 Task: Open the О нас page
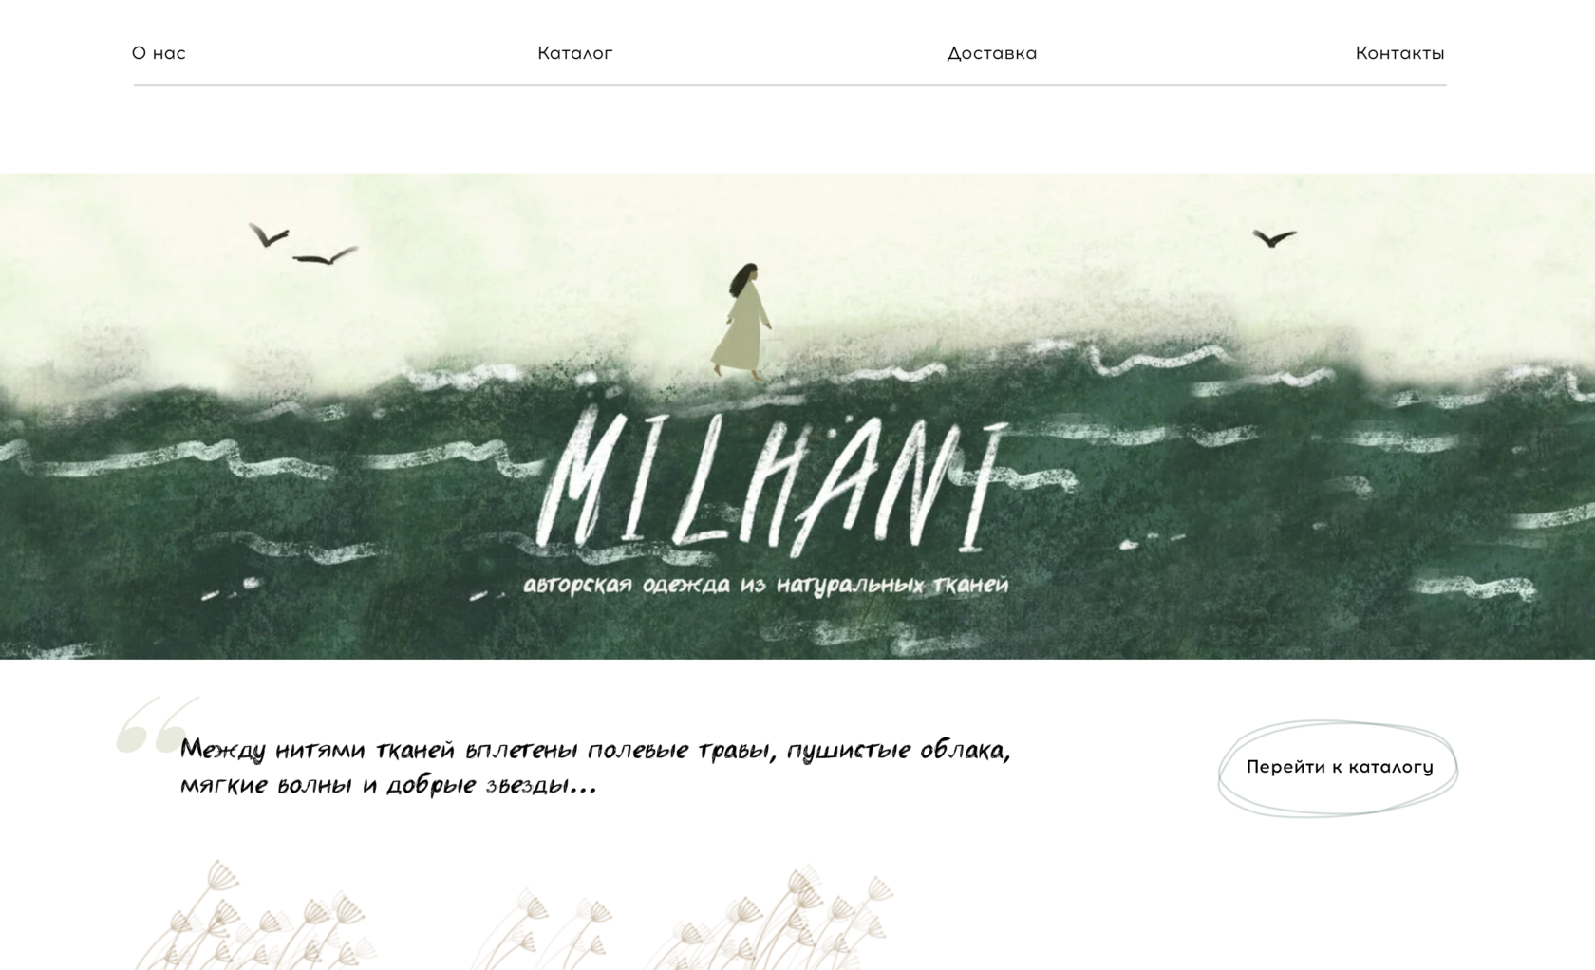pos(159,53)
